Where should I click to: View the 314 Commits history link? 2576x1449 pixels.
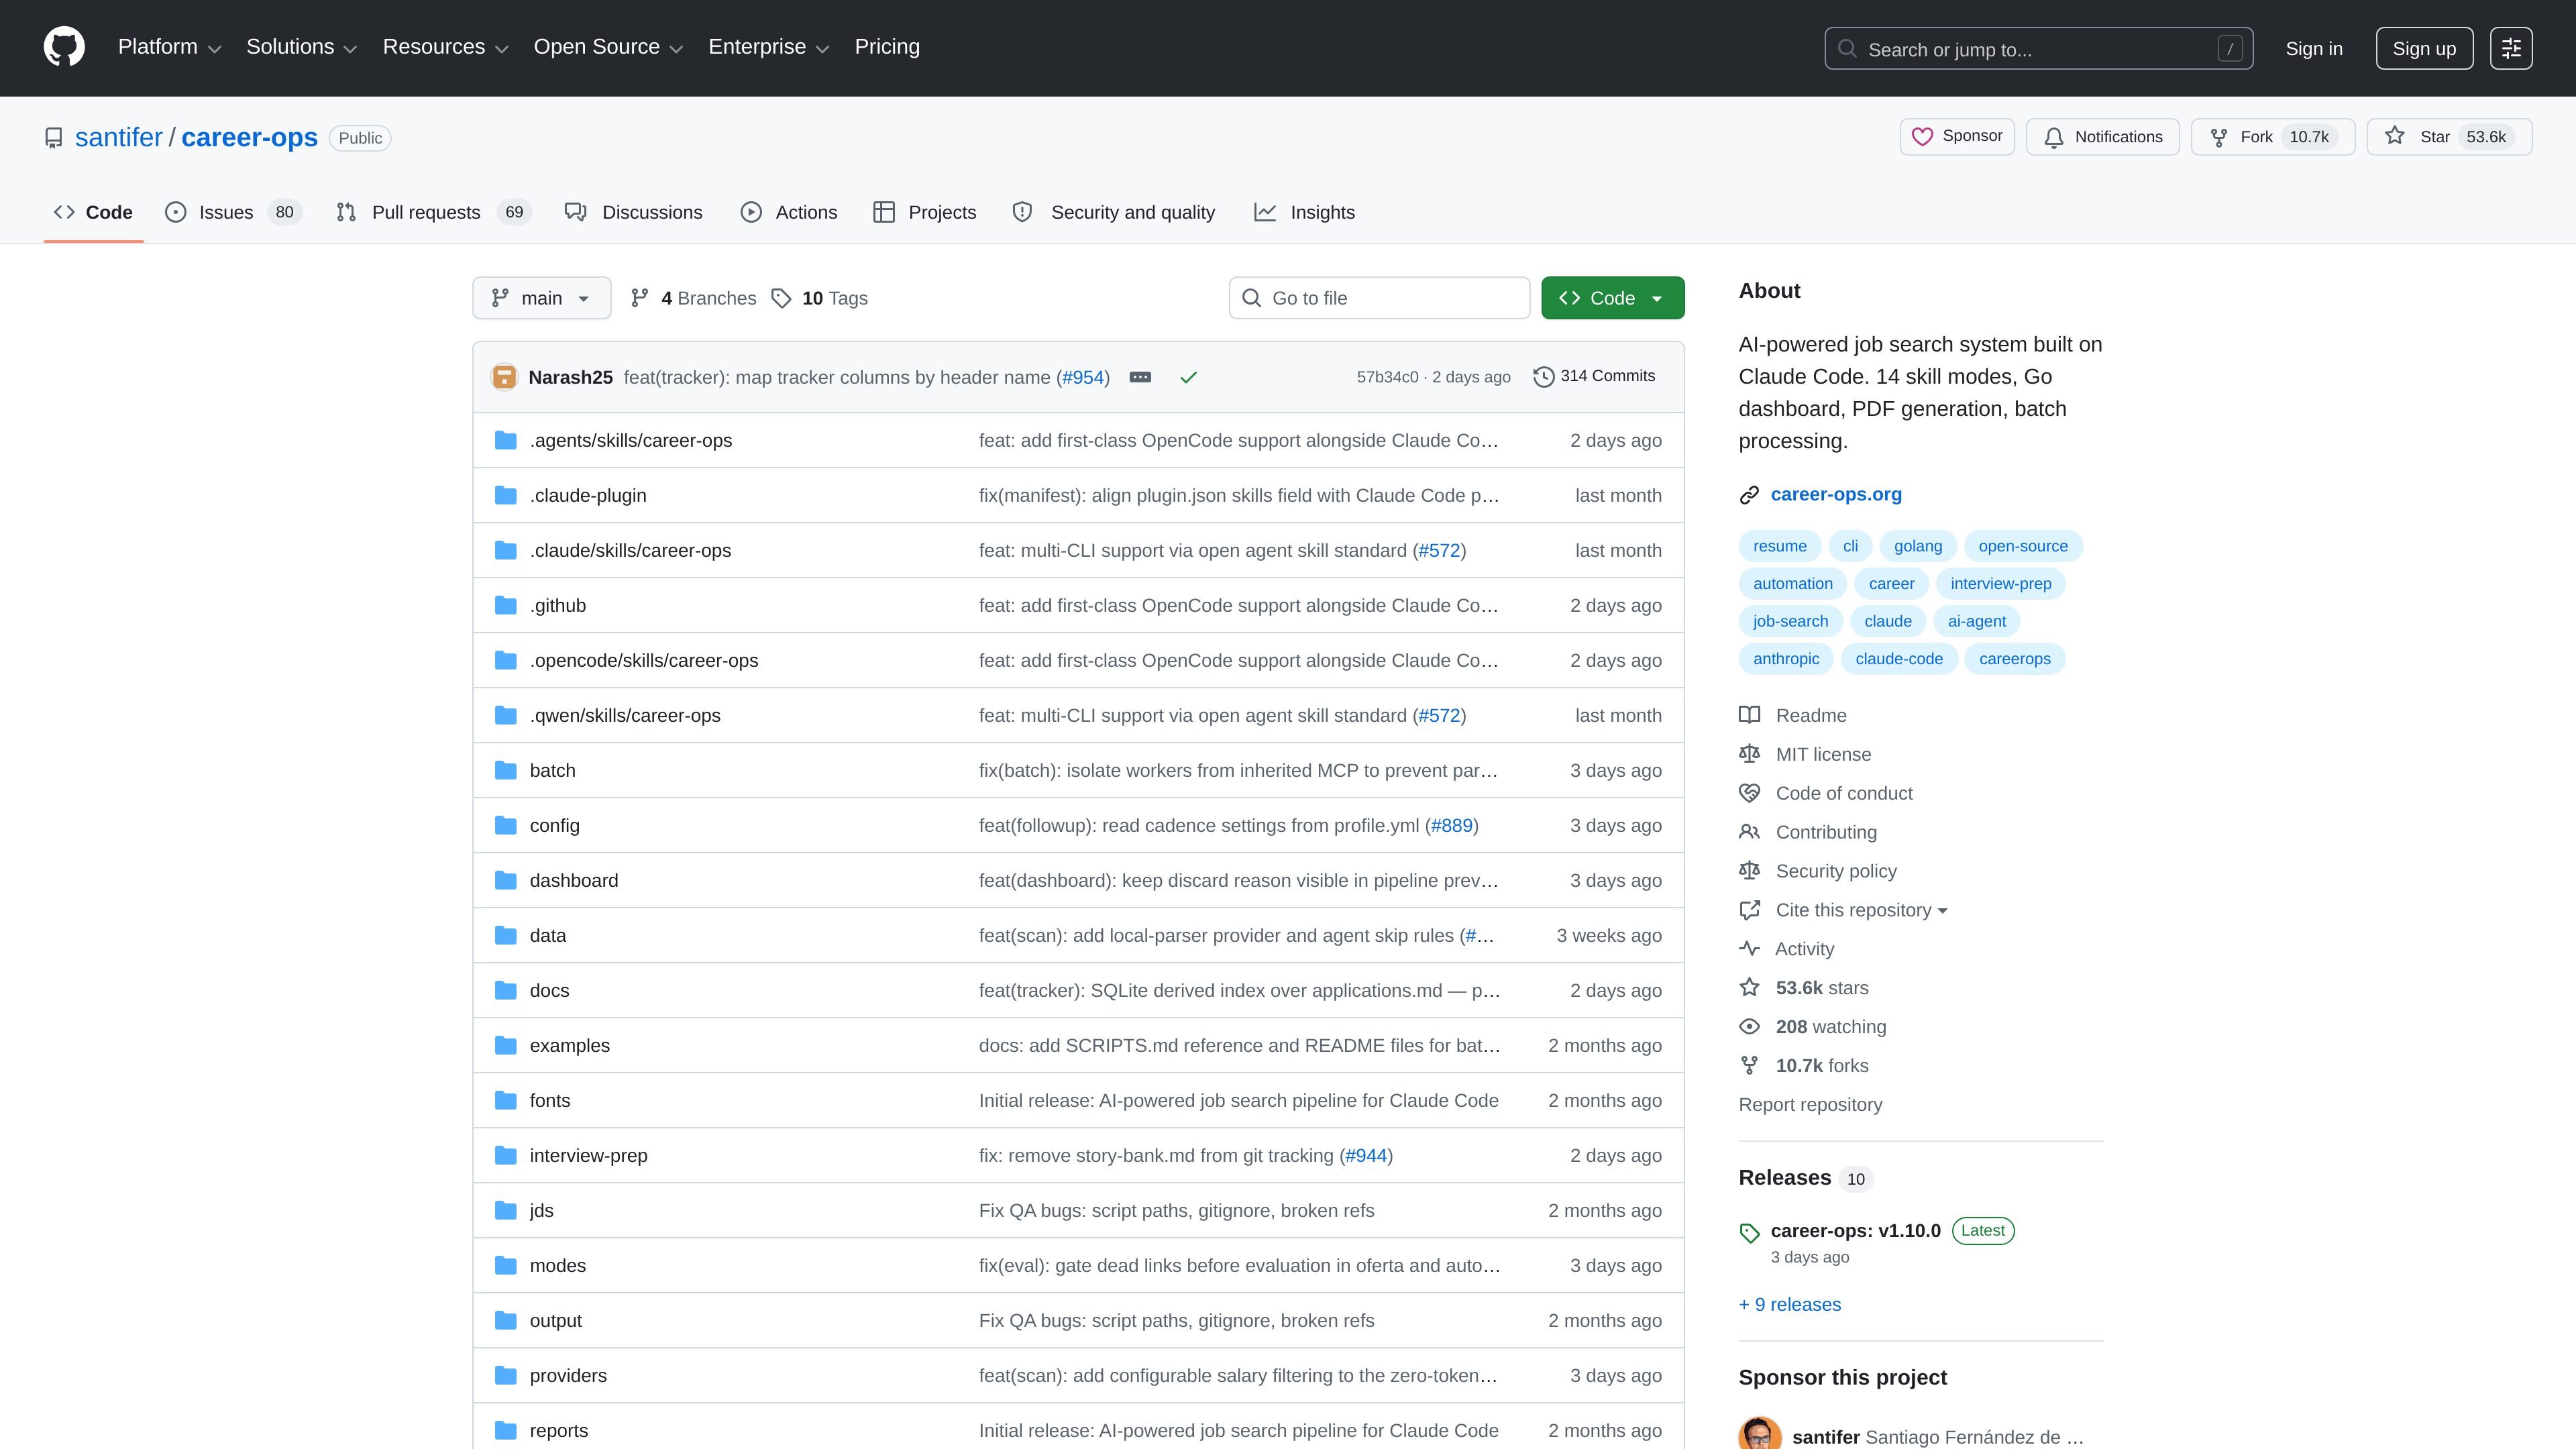1594,376
